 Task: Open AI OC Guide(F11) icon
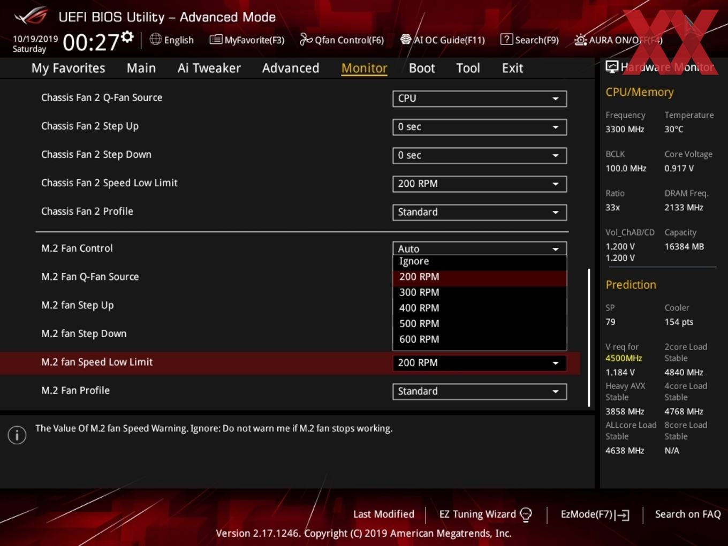tap(406, 40)
